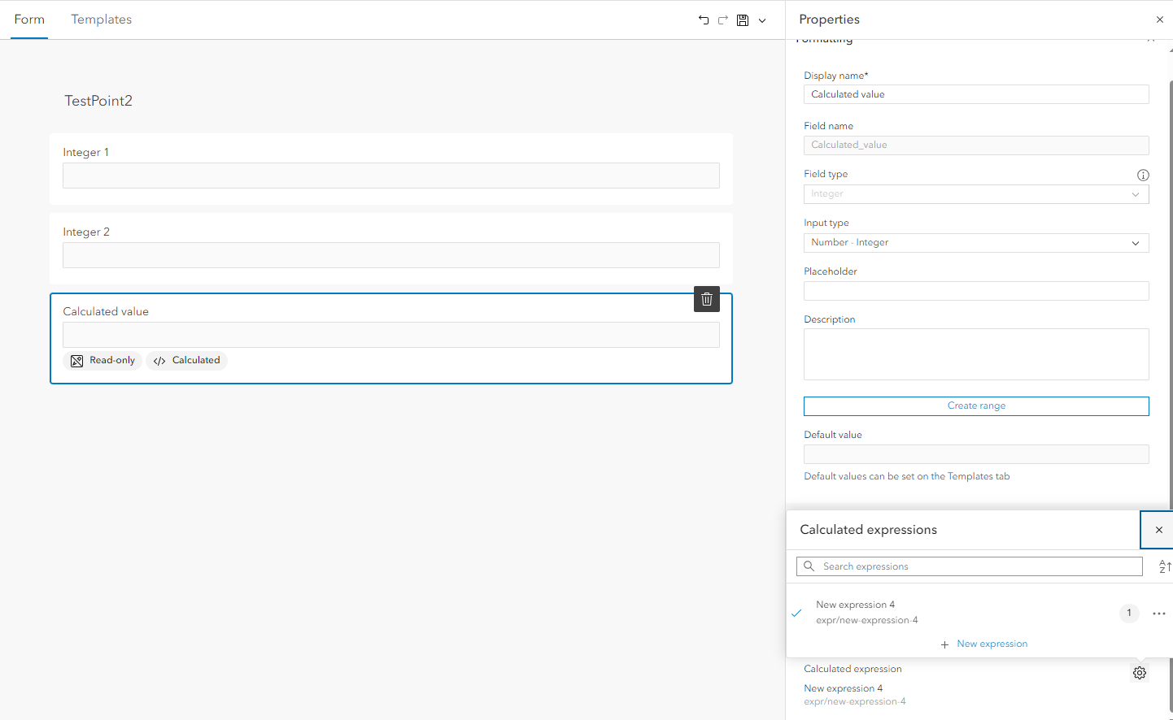The image size is (1173, 720).
Task: Click the Display name text box
Action: click(x=976, y=94)
